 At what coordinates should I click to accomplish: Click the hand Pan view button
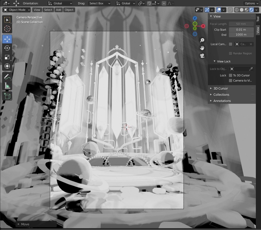click(202, 48)
